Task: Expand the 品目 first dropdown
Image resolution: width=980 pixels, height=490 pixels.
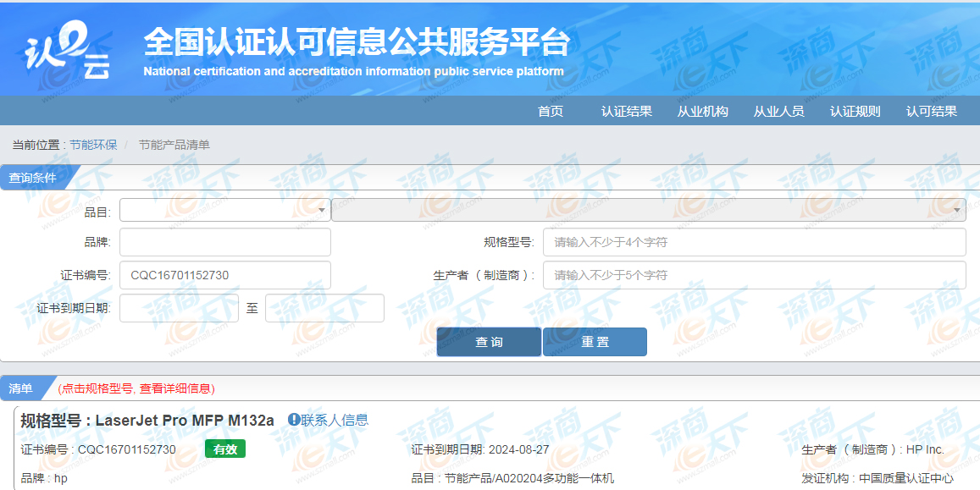Action: click(x=225, y=210)
